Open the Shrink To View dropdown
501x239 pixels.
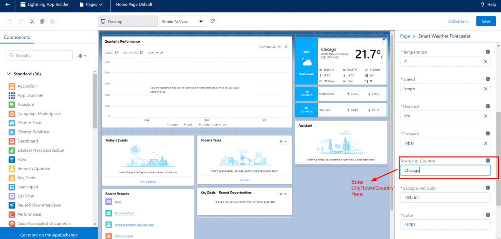pos(183,21)
